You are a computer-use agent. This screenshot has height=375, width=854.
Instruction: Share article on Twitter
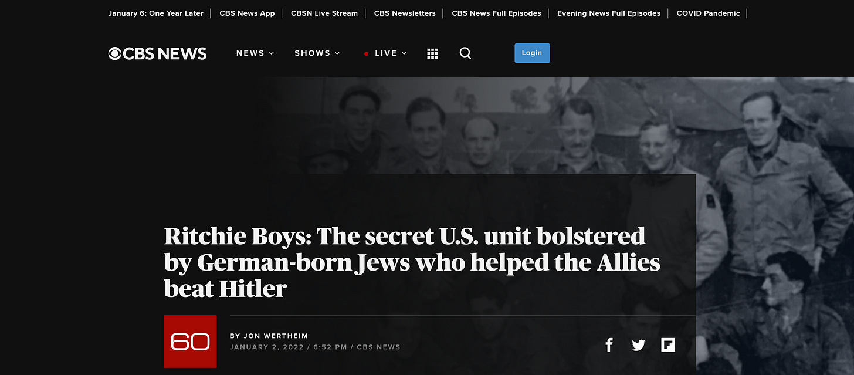click(638, 345)
